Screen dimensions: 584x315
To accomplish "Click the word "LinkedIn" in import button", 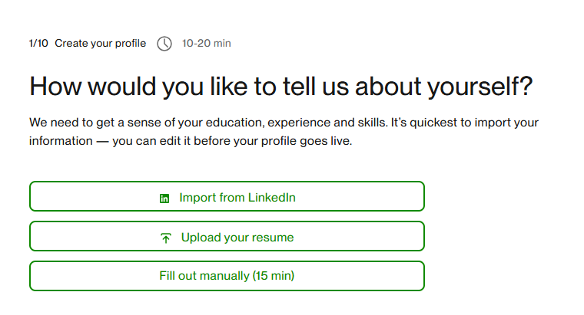I will click(272, 198).
